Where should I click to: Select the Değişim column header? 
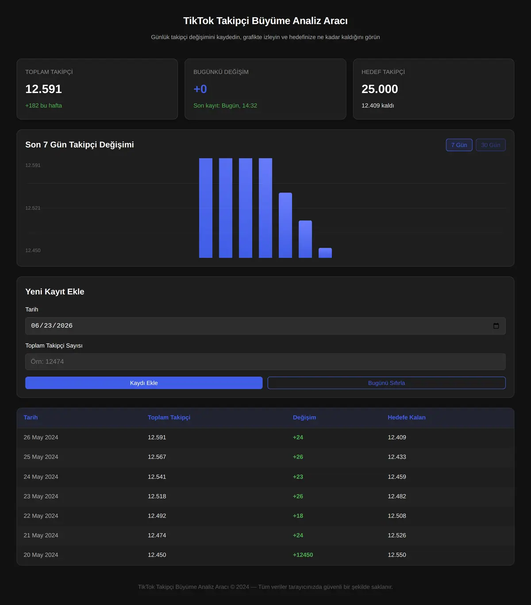304,418
